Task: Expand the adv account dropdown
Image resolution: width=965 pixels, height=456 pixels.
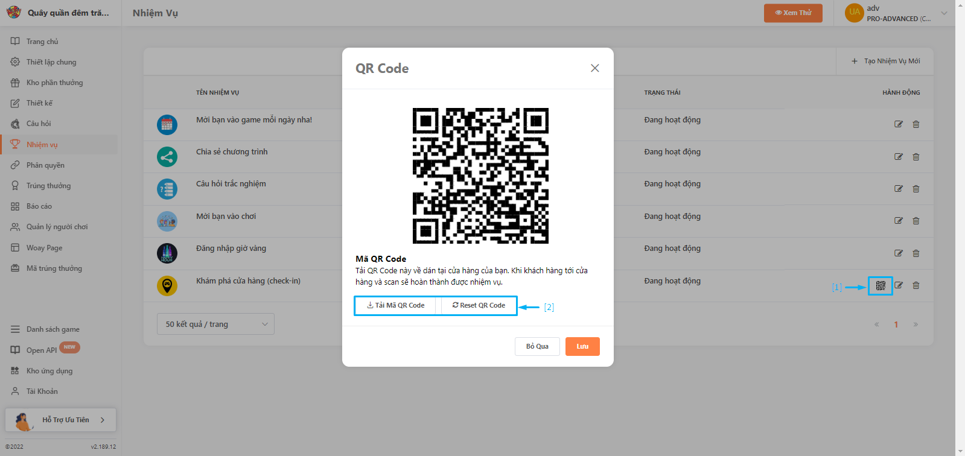Action: pos(944,13)
